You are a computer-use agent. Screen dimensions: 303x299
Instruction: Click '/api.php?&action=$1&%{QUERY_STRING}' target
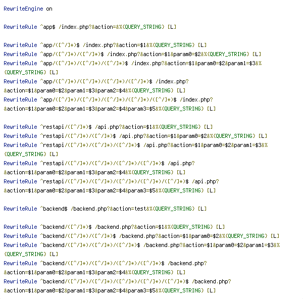[148, 127]
